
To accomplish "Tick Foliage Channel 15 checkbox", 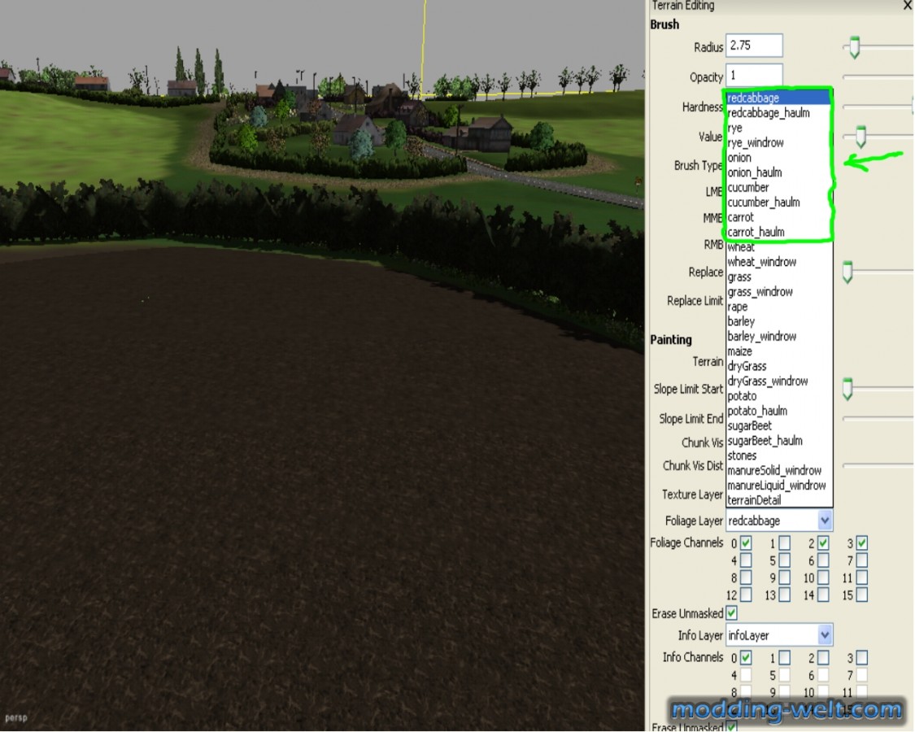I will (862, 595).
